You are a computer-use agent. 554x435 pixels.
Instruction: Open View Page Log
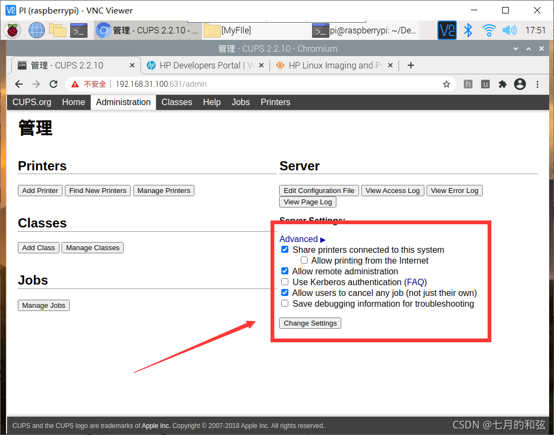click(x=308, y=202)
